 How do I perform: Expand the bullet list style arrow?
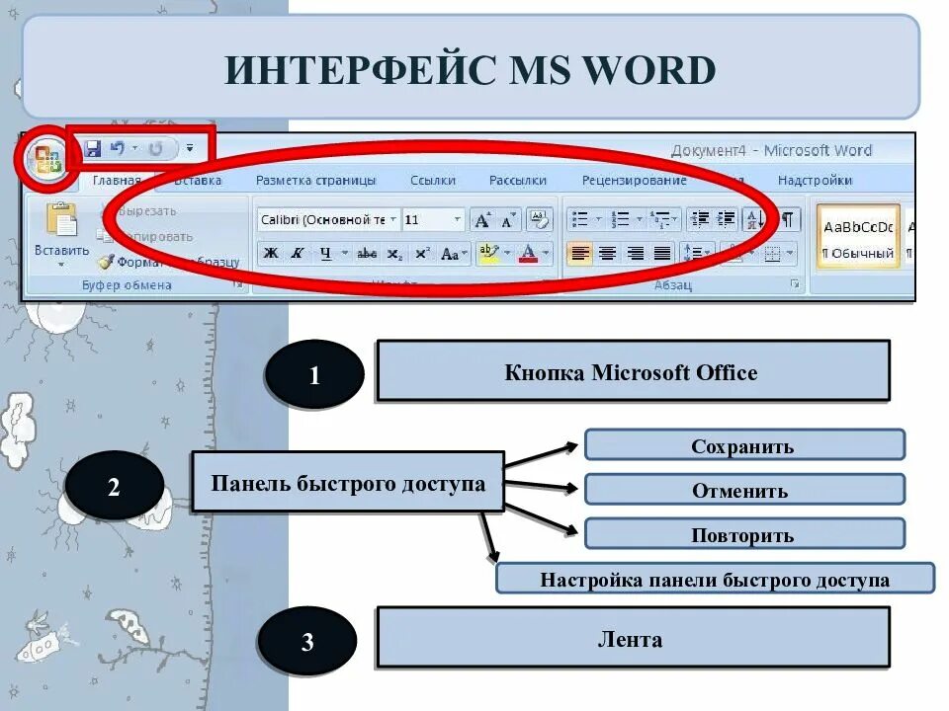(x=598, y=219)
